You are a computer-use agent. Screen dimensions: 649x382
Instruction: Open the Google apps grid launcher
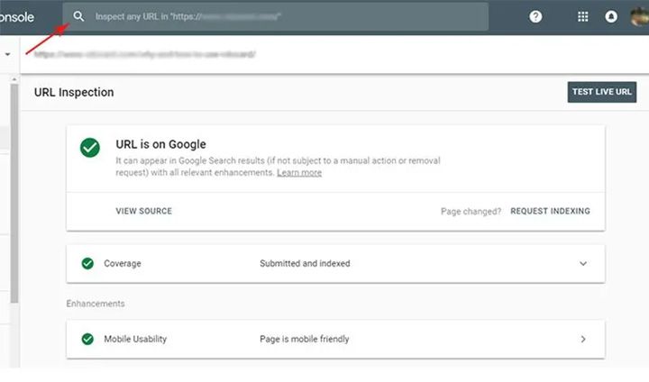(583, 16)
